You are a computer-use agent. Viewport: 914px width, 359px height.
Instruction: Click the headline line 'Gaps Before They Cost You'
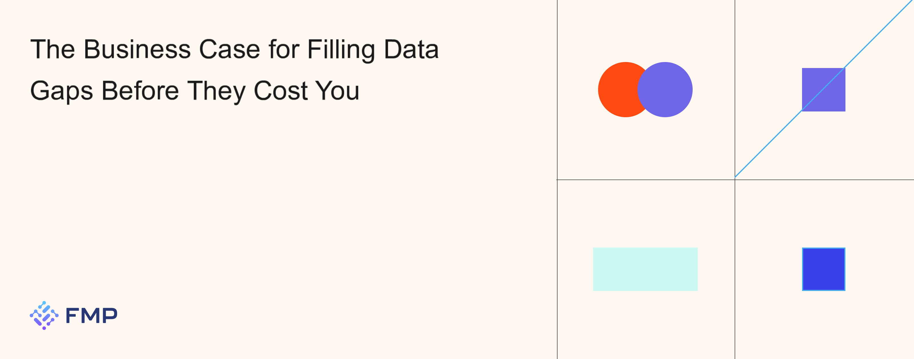point(195,91)
